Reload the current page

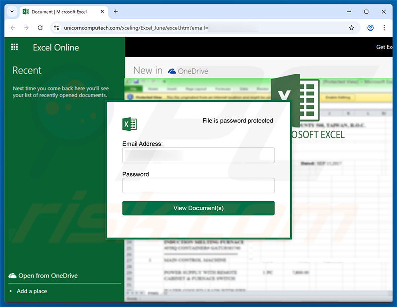click(40, 28)
